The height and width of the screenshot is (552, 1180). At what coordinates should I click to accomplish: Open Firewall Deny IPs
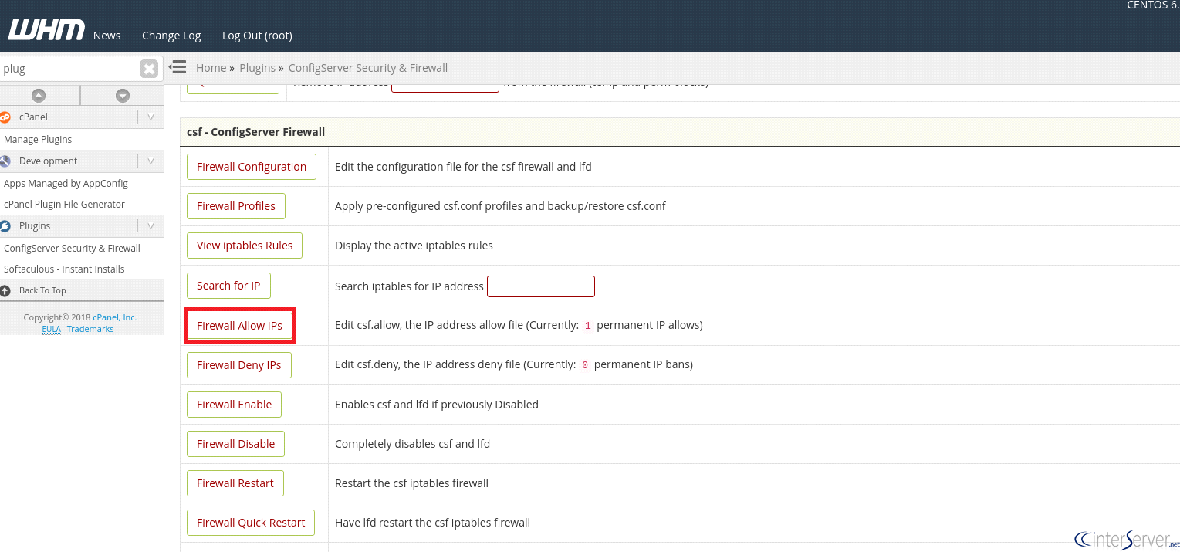(239, 365)
